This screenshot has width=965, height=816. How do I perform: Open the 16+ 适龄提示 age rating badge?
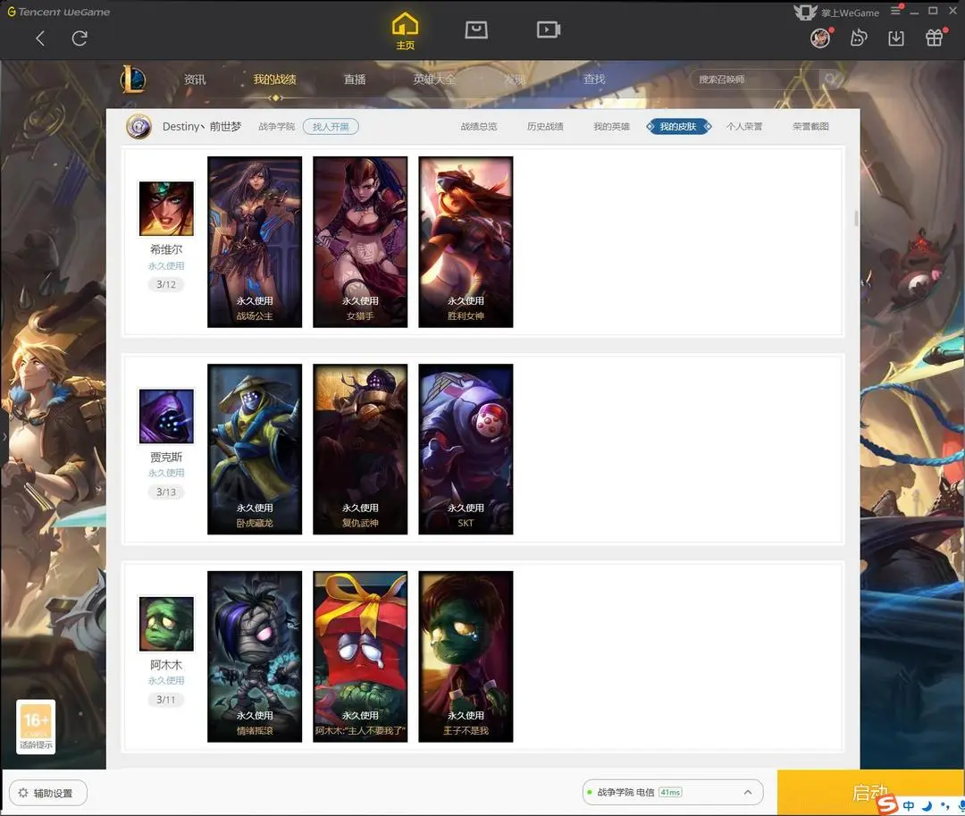36,727
